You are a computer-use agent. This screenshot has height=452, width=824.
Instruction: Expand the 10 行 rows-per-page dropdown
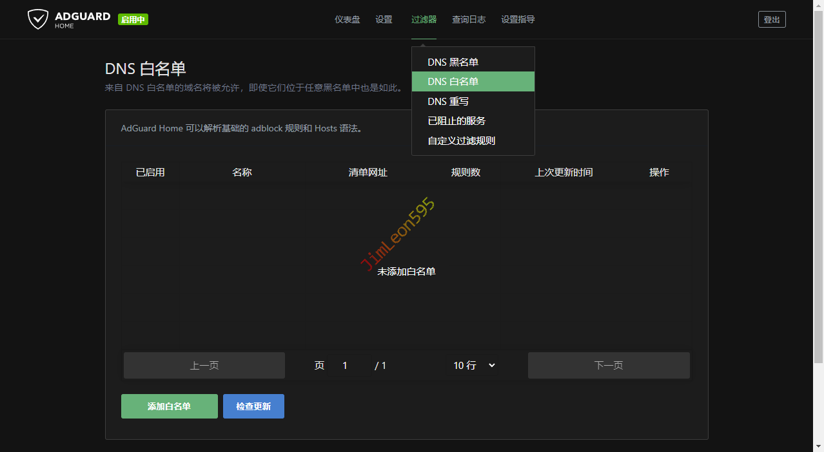click(474, 365)
